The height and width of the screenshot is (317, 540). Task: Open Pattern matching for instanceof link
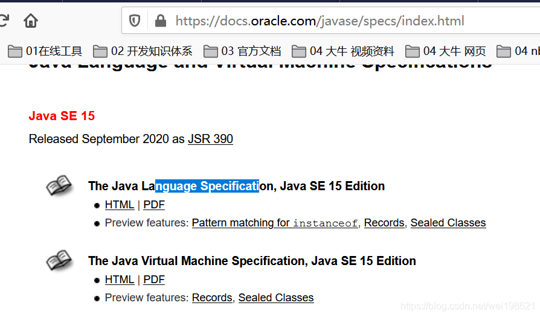point(275,223)
